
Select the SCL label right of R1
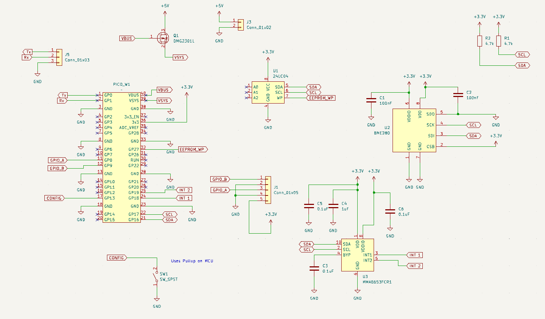522,54
